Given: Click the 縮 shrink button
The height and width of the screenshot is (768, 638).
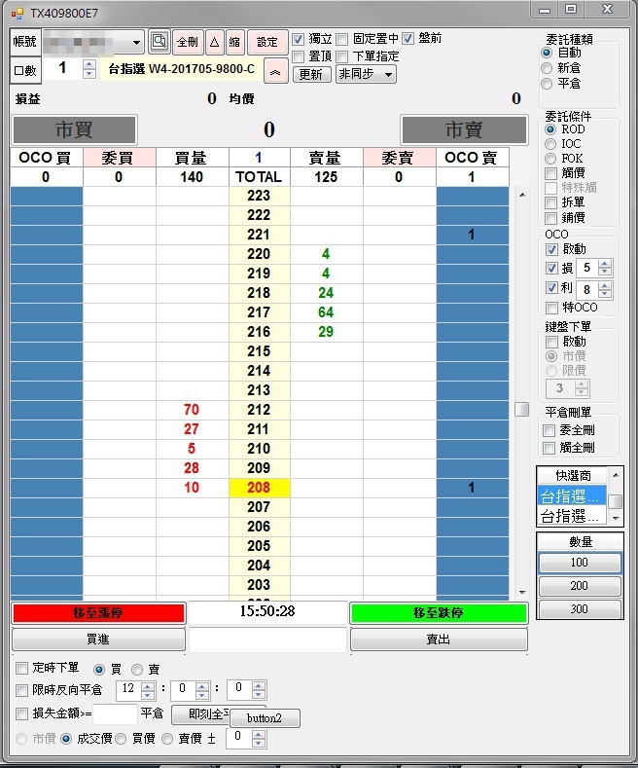Looking at the screenshot, I should [234, 42].
